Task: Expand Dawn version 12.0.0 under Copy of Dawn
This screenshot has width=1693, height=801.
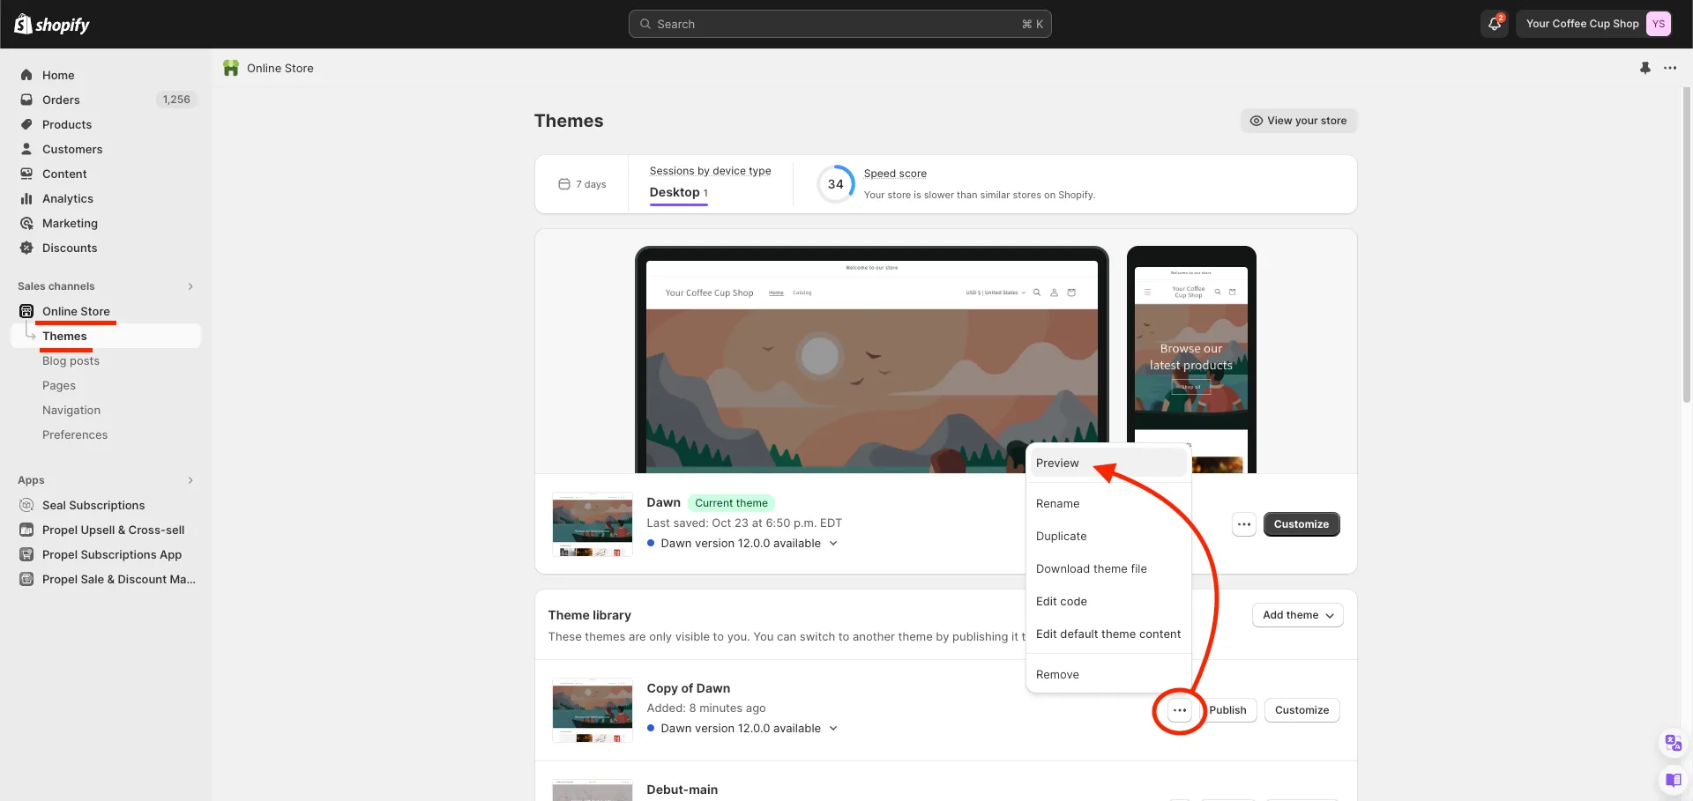Action: coord(833,729)
